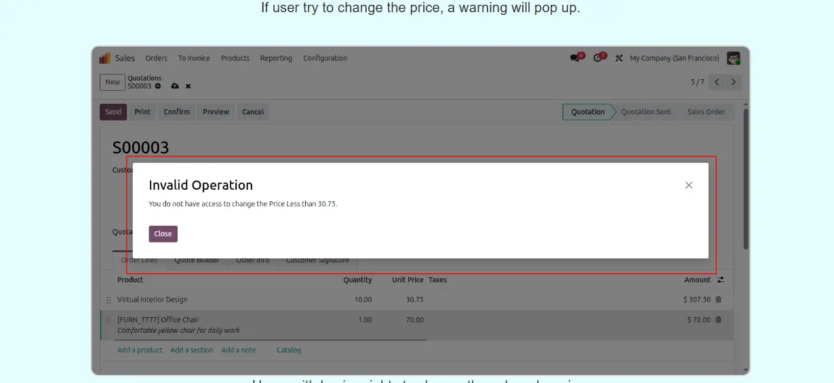The height and width of the screenshot is (383, 834).
Task: Go to the previous record arrow
Action: click(717, 82)
